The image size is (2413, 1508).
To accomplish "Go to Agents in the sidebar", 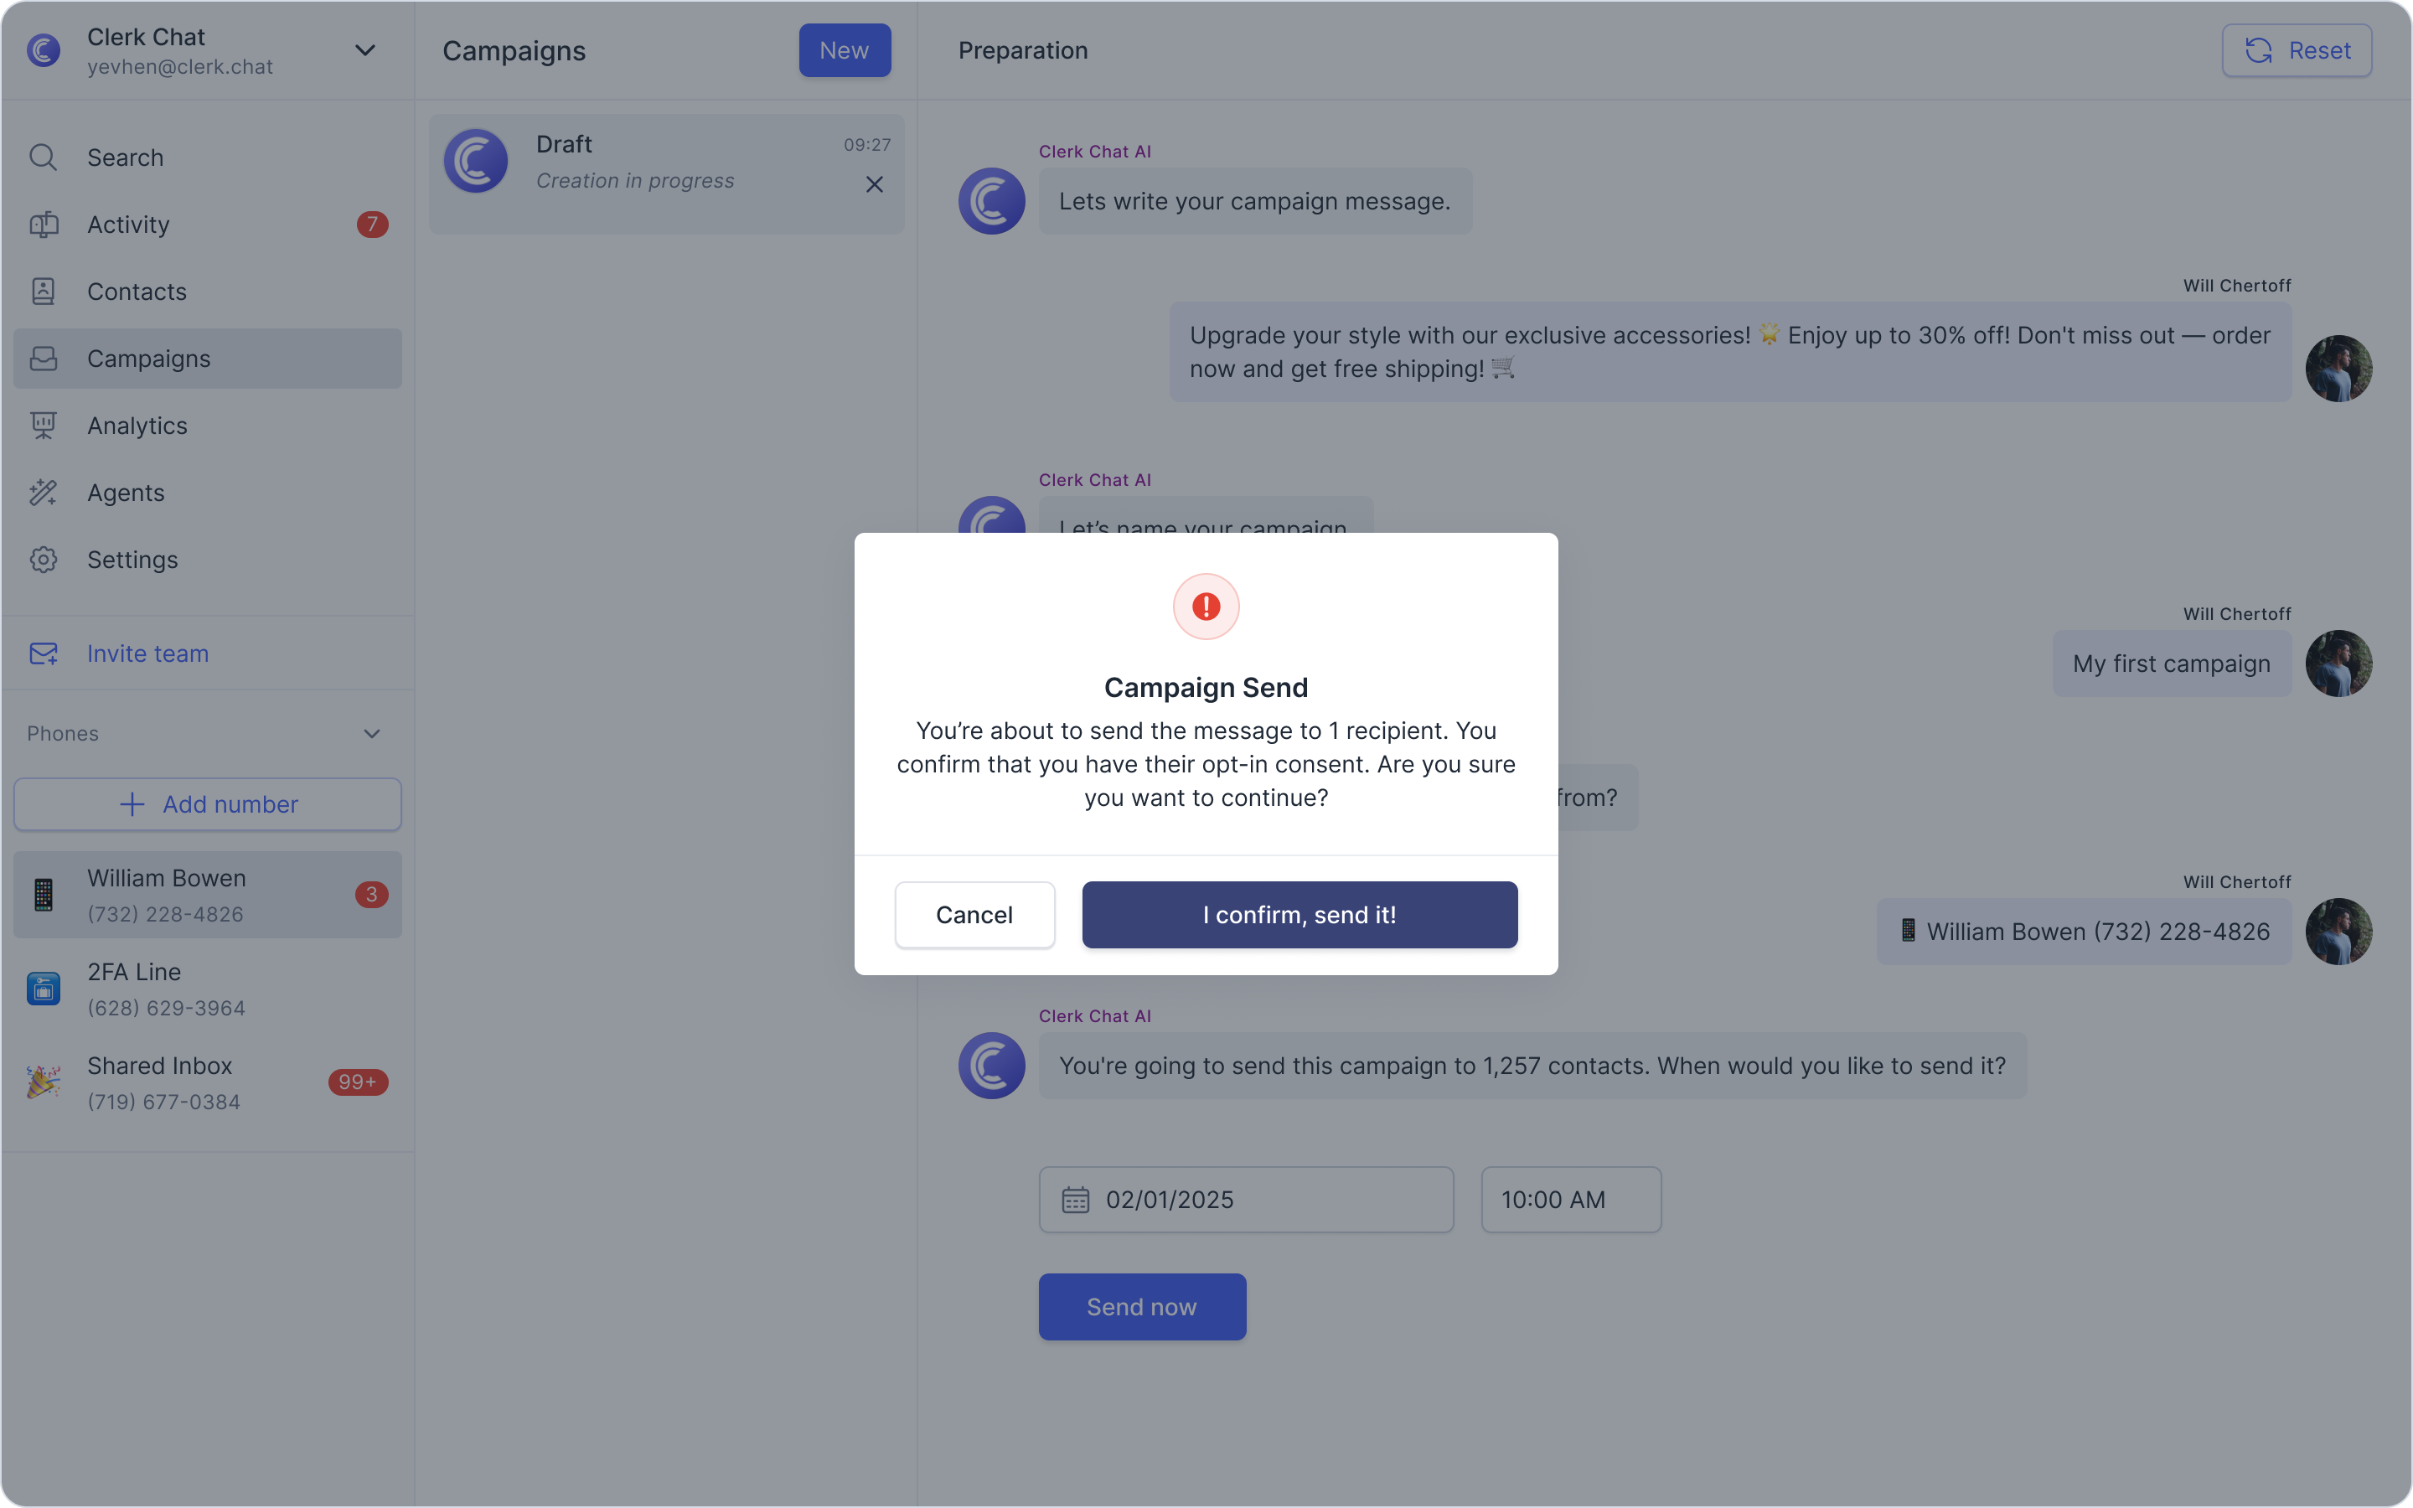I will click(208, 493).
